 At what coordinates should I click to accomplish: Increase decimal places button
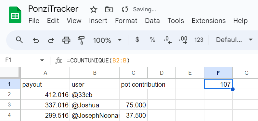(x=183, y=40)
